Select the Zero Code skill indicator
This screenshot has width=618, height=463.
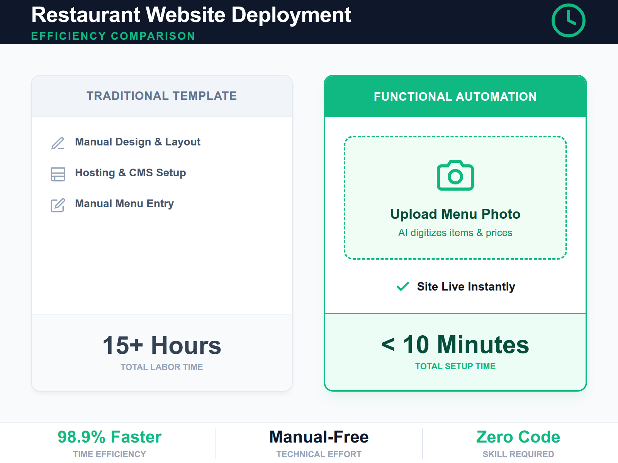(x=518, y=437)
